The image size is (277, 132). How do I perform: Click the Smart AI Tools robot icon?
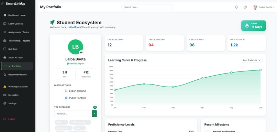pyautogui.click(x=5, y=57)
